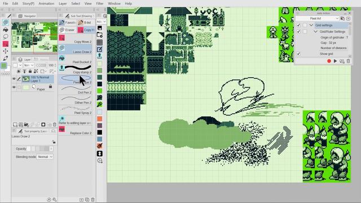Open the Navigator panel tab
This screenshot has width=361, height=203.
coord(27,16)
